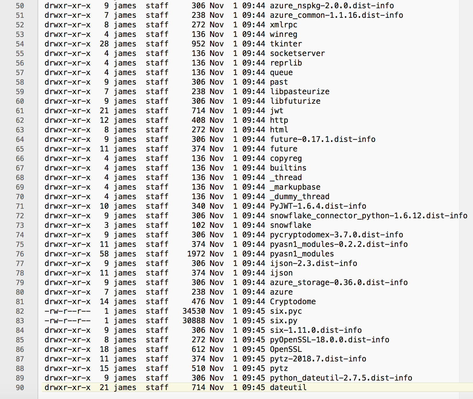Click line number 71 in the gutter

[x=20, y=206]
